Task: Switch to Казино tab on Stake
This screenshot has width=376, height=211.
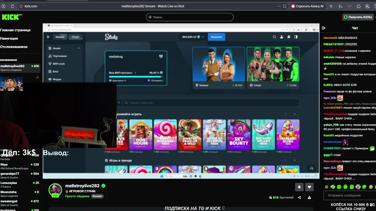Action: (60, 37)
